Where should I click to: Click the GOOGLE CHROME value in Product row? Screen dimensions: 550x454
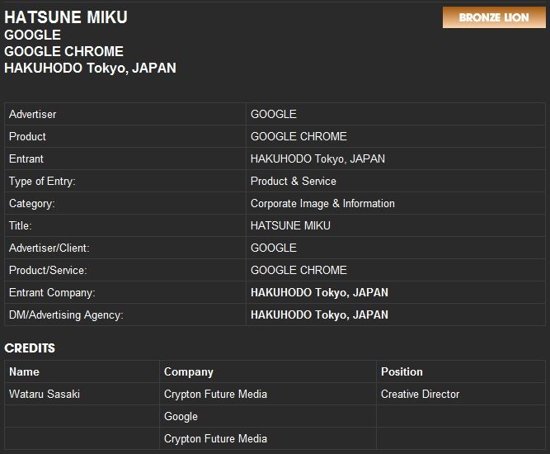click(x=299, y=136)
